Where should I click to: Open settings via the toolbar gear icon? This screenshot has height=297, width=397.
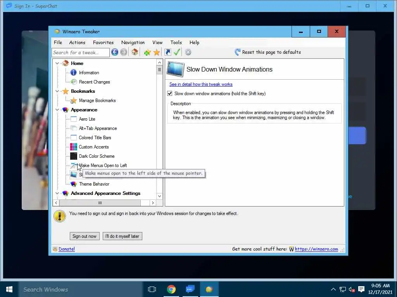(188, 52)
